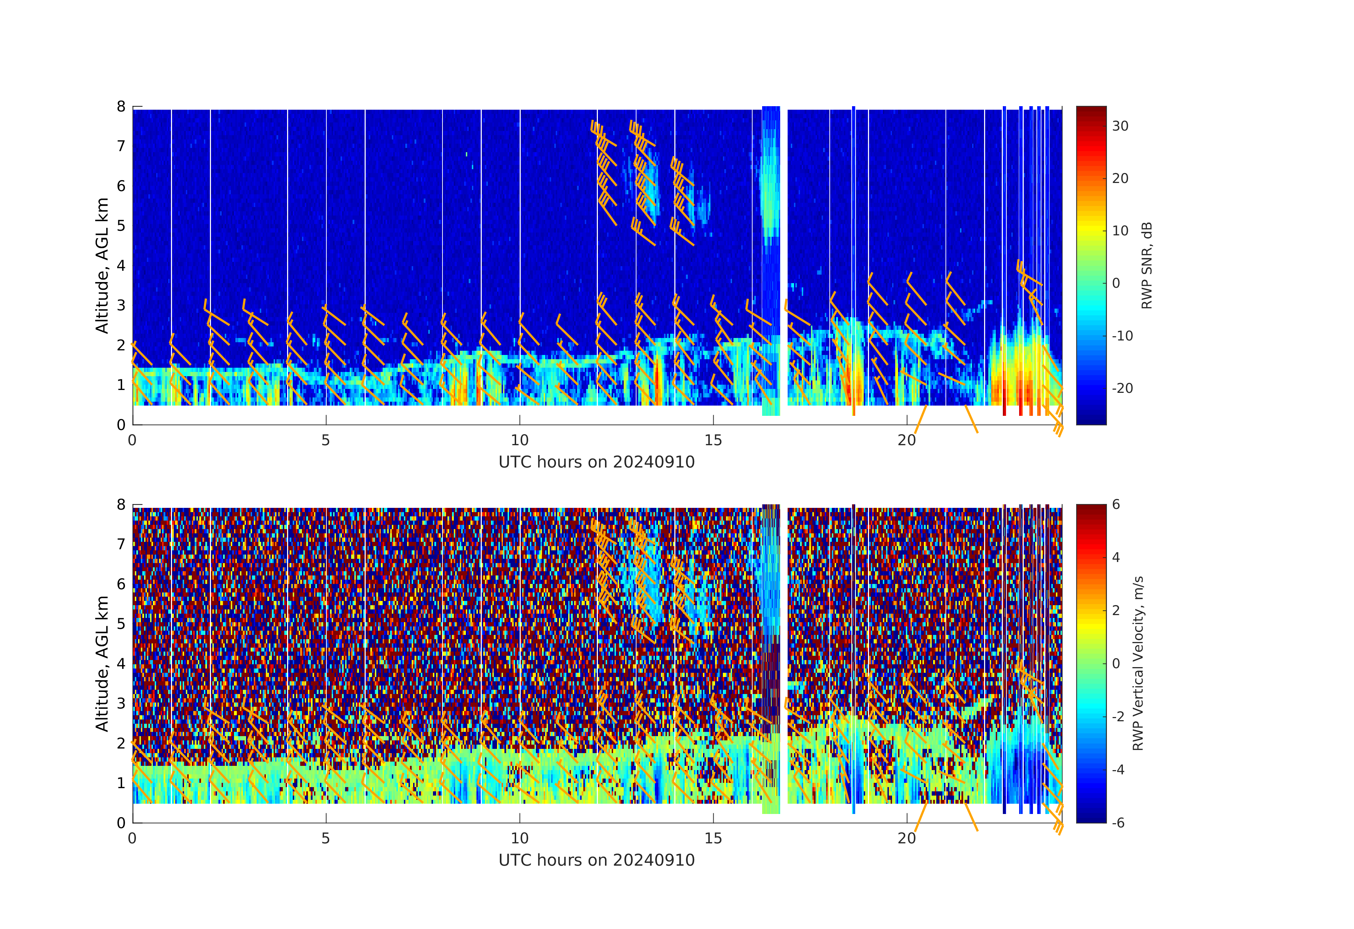Viewport: 1354px width, 929px height.
Task: Click the hour 15 tick on the bottom plot
Action: [713, 818]
